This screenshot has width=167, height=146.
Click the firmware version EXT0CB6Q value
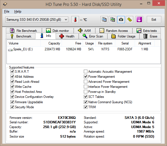click(67, 117)
